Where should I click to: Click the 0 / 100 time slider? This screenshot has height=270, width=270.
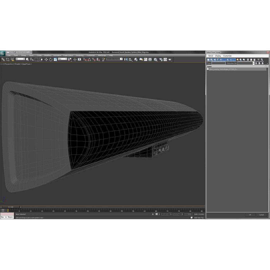11,207
